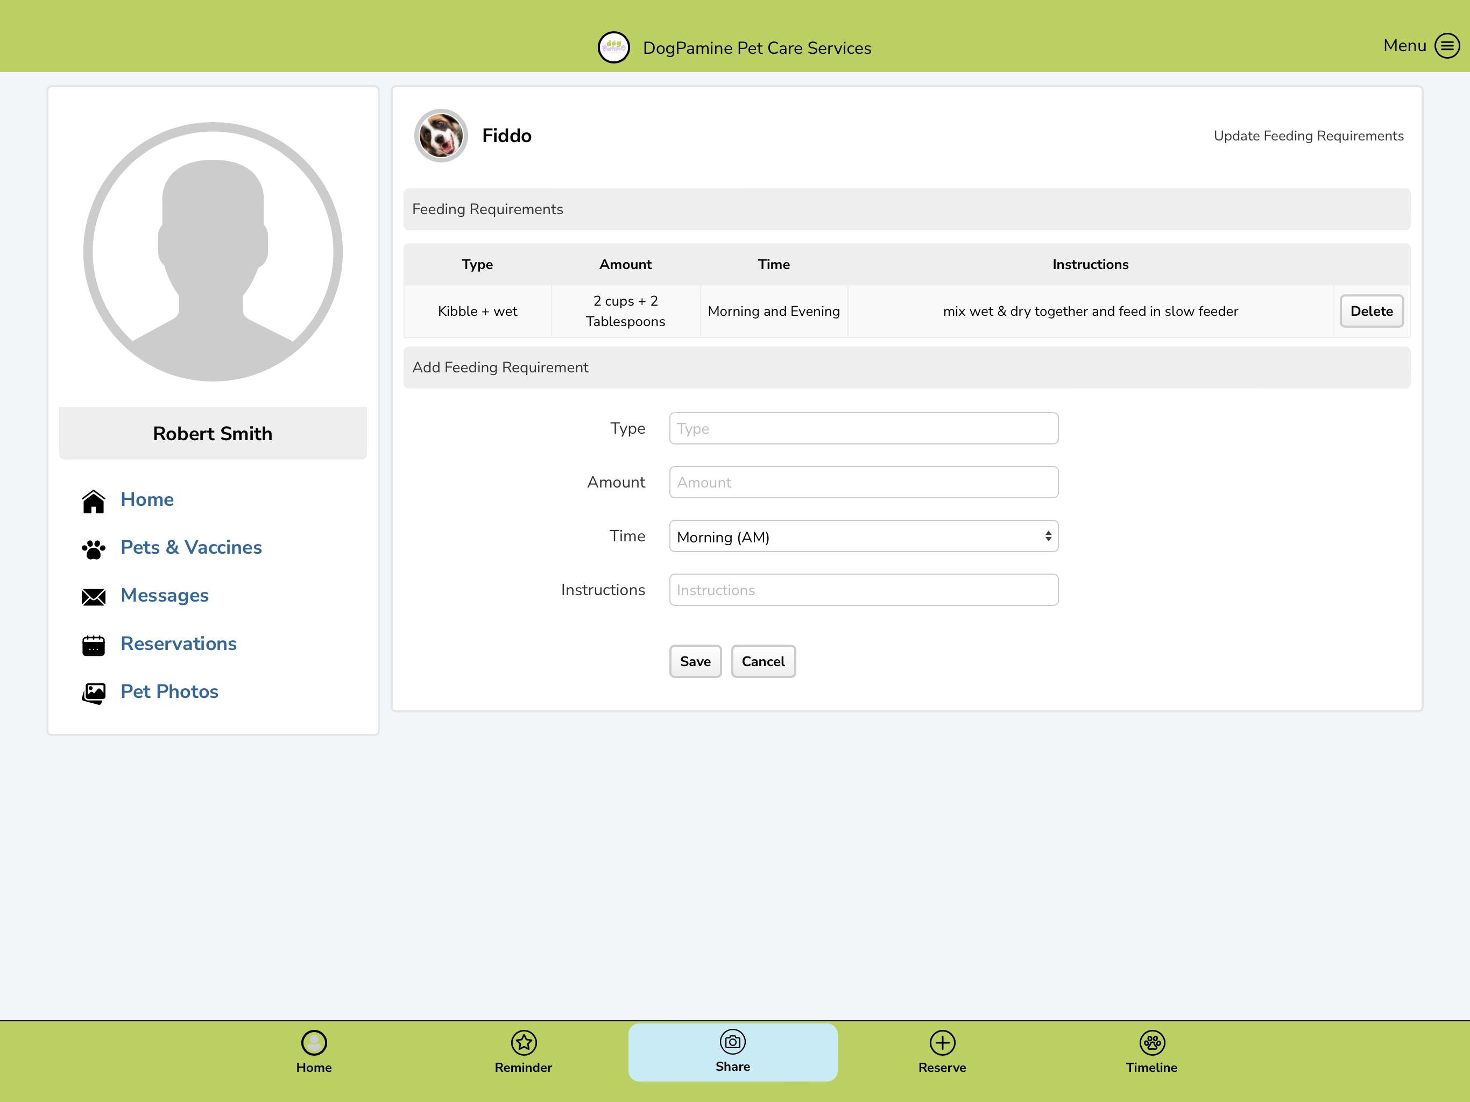Go to Pets & Vaccines
Viewport: 1470px width, 1102px height.
pos(192,547)
